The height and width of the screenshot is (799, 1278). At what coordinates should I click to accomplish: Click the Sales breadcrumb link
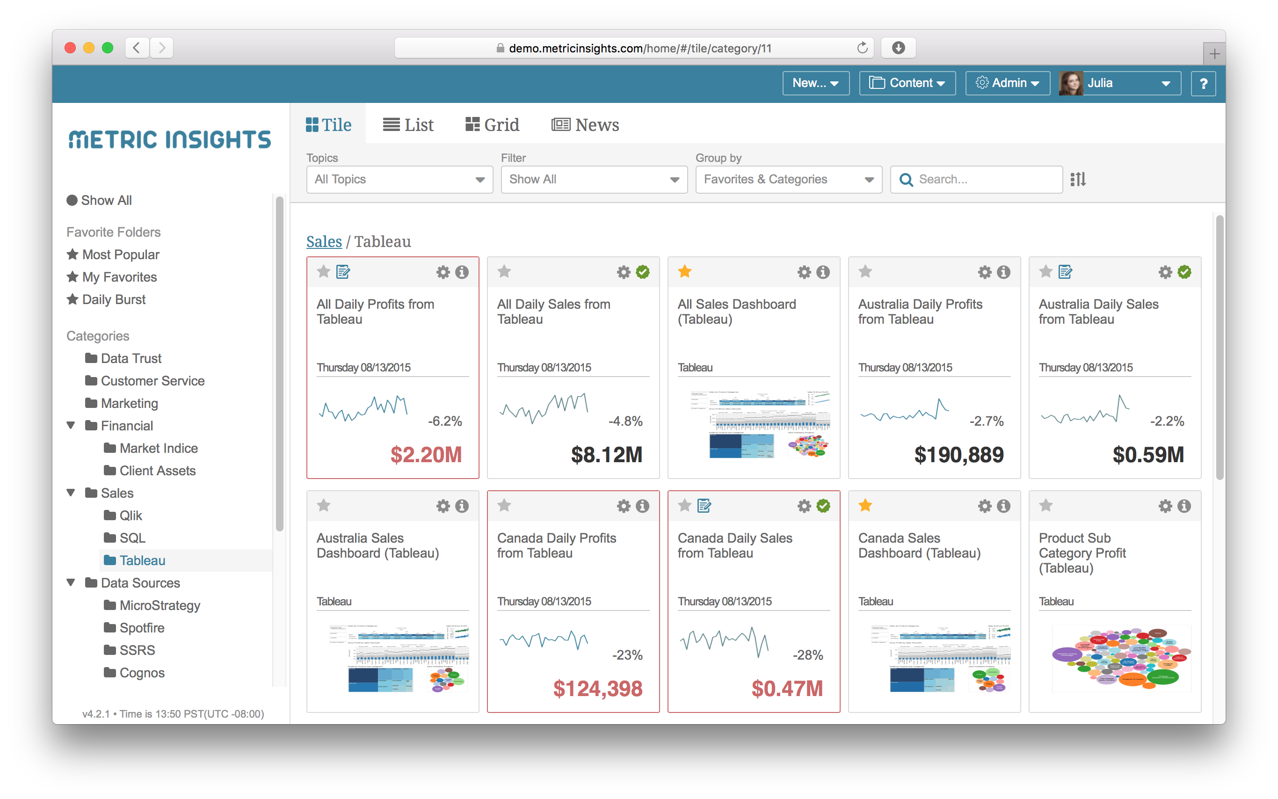[324, 241]
